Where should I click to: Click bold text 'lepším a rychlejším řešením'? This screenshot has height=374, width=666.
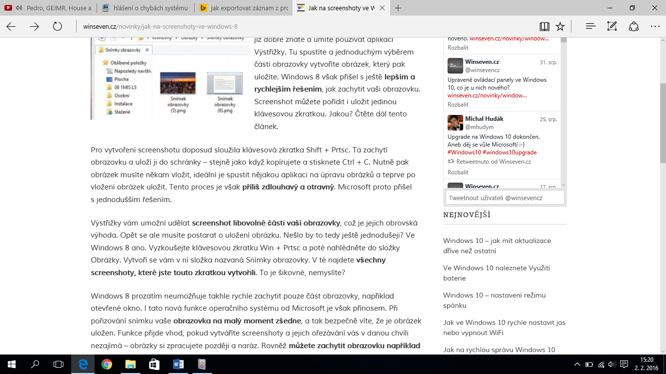[335, 83]
